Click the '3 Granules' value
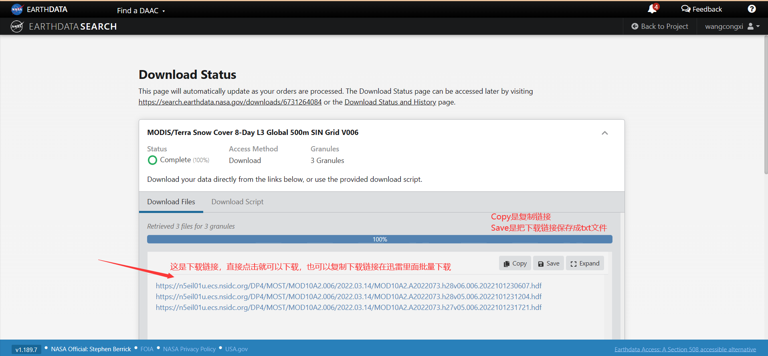This screenshot has height=356, width=768. (327, 161)
